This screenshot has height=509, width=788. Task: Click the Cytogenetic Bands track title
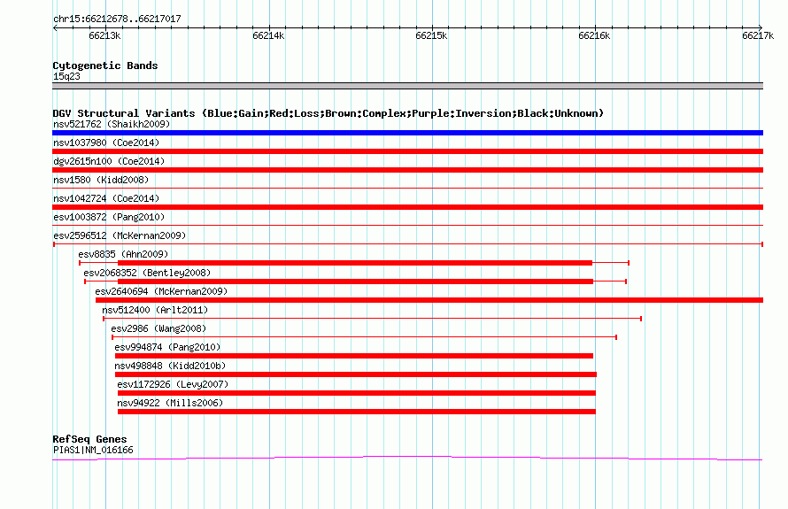pyautogui.click(x=105, y=66)
